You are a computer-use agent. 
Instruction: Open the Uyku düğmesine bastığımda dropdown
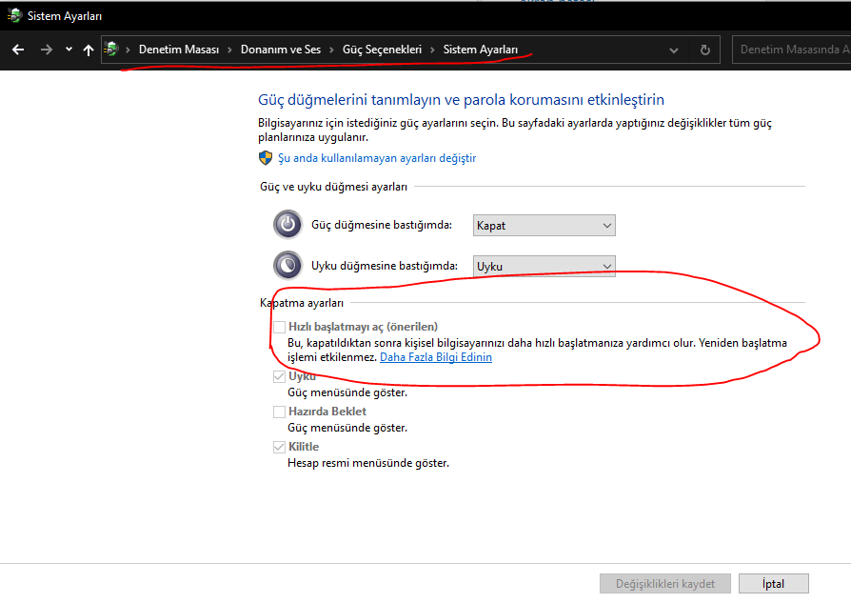544,266
